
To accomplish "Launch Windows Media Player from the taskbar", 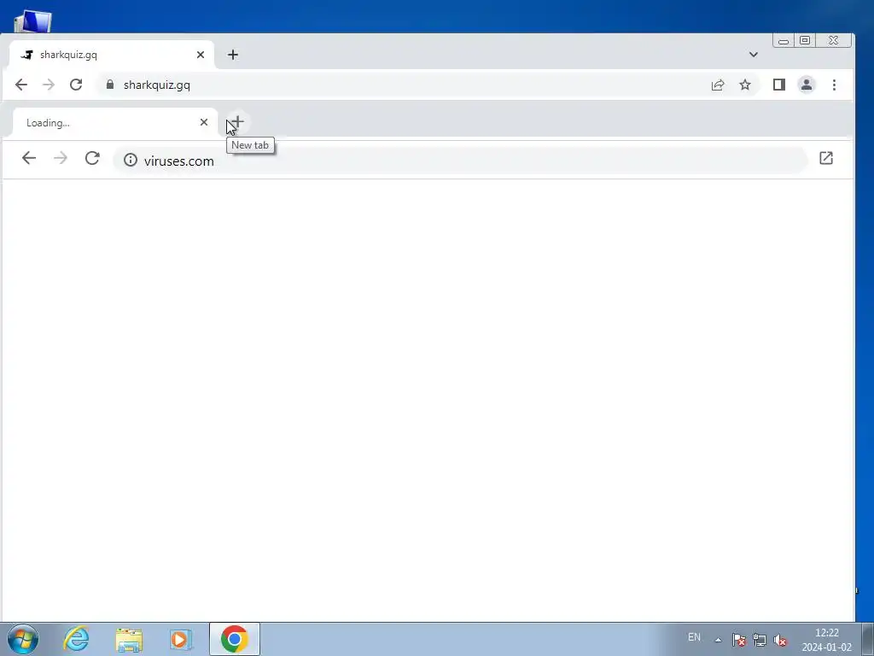I will point(181,639).
